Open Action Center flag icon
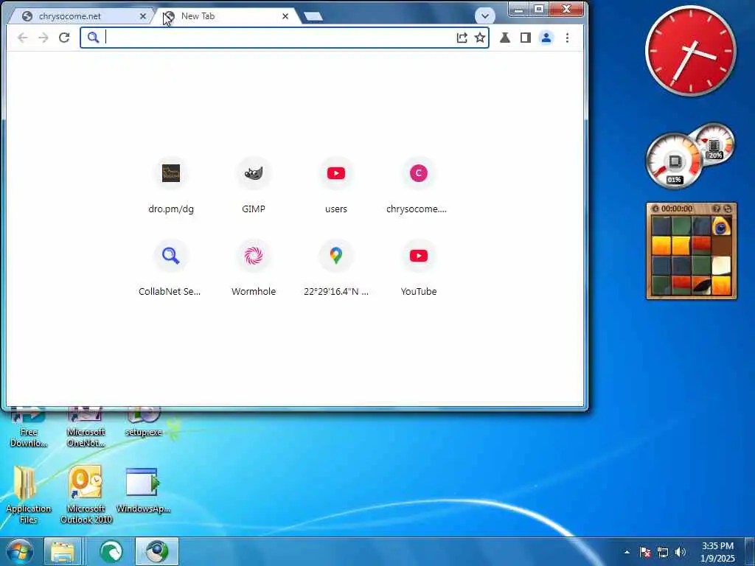The image size is (755, 566). [x=645, y=552]
